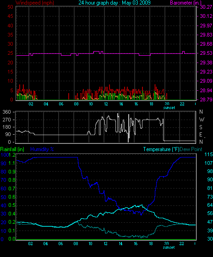Viewport: 213px width, 257px height.
Task: Click the S compass direction label
Action: pyautogui.click(x=201, y=127)
